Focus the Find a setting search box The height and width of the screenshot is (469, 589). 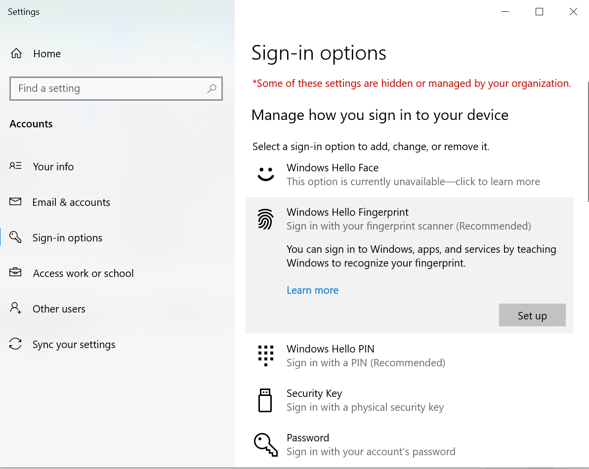point(116,88)
